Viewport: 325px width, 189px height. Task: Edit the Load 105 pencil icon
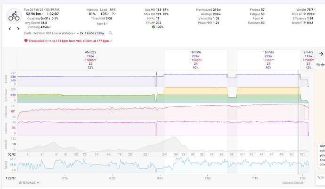coord(108,14)
